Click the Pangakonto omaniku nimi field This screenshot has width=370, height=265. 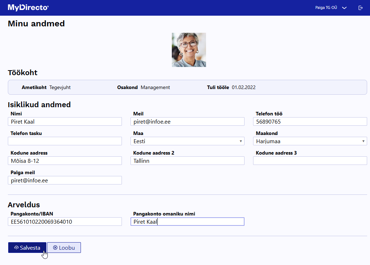pos(187,222)
